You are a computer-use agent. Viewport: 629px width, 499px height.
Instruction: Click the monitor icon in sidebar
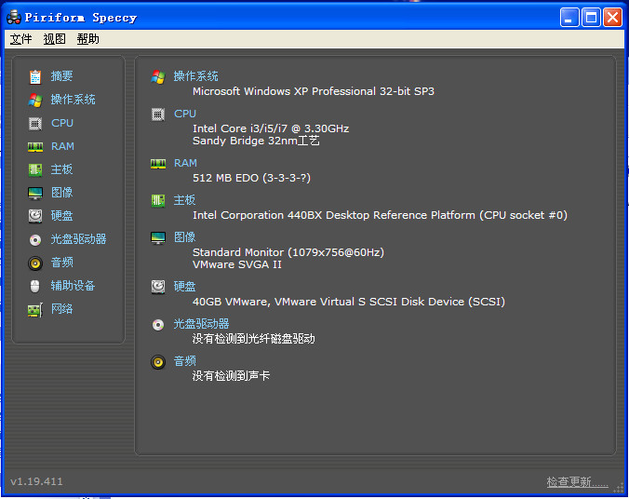[35, 193]
